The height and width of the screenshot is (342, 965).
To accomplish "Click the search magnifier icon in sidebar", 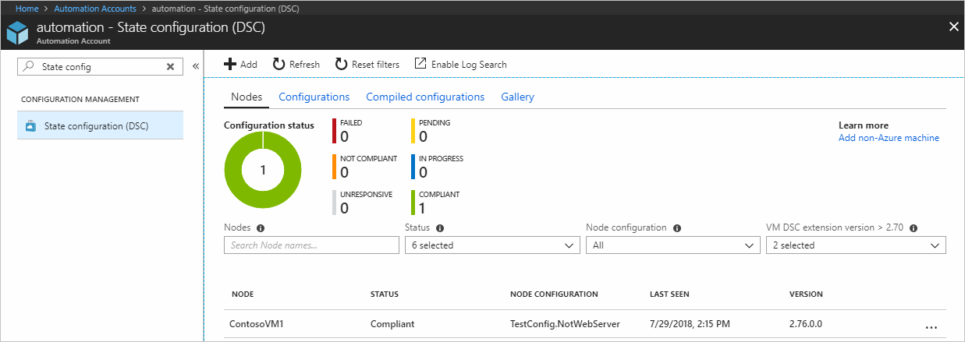I will 29,67.
